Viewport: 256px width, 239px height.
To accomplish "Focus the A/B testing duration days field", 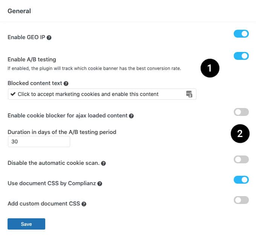I will (39, 142).
